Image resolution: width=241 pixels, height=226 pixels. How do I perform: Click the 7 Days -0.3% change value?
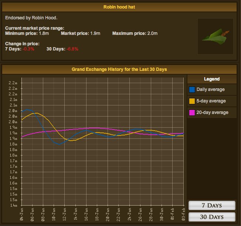(x=28, y=49)
